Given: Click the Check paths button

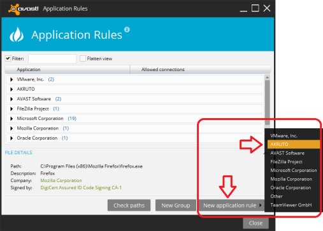Looking at the screenshot, I should (x=129, y=205).
